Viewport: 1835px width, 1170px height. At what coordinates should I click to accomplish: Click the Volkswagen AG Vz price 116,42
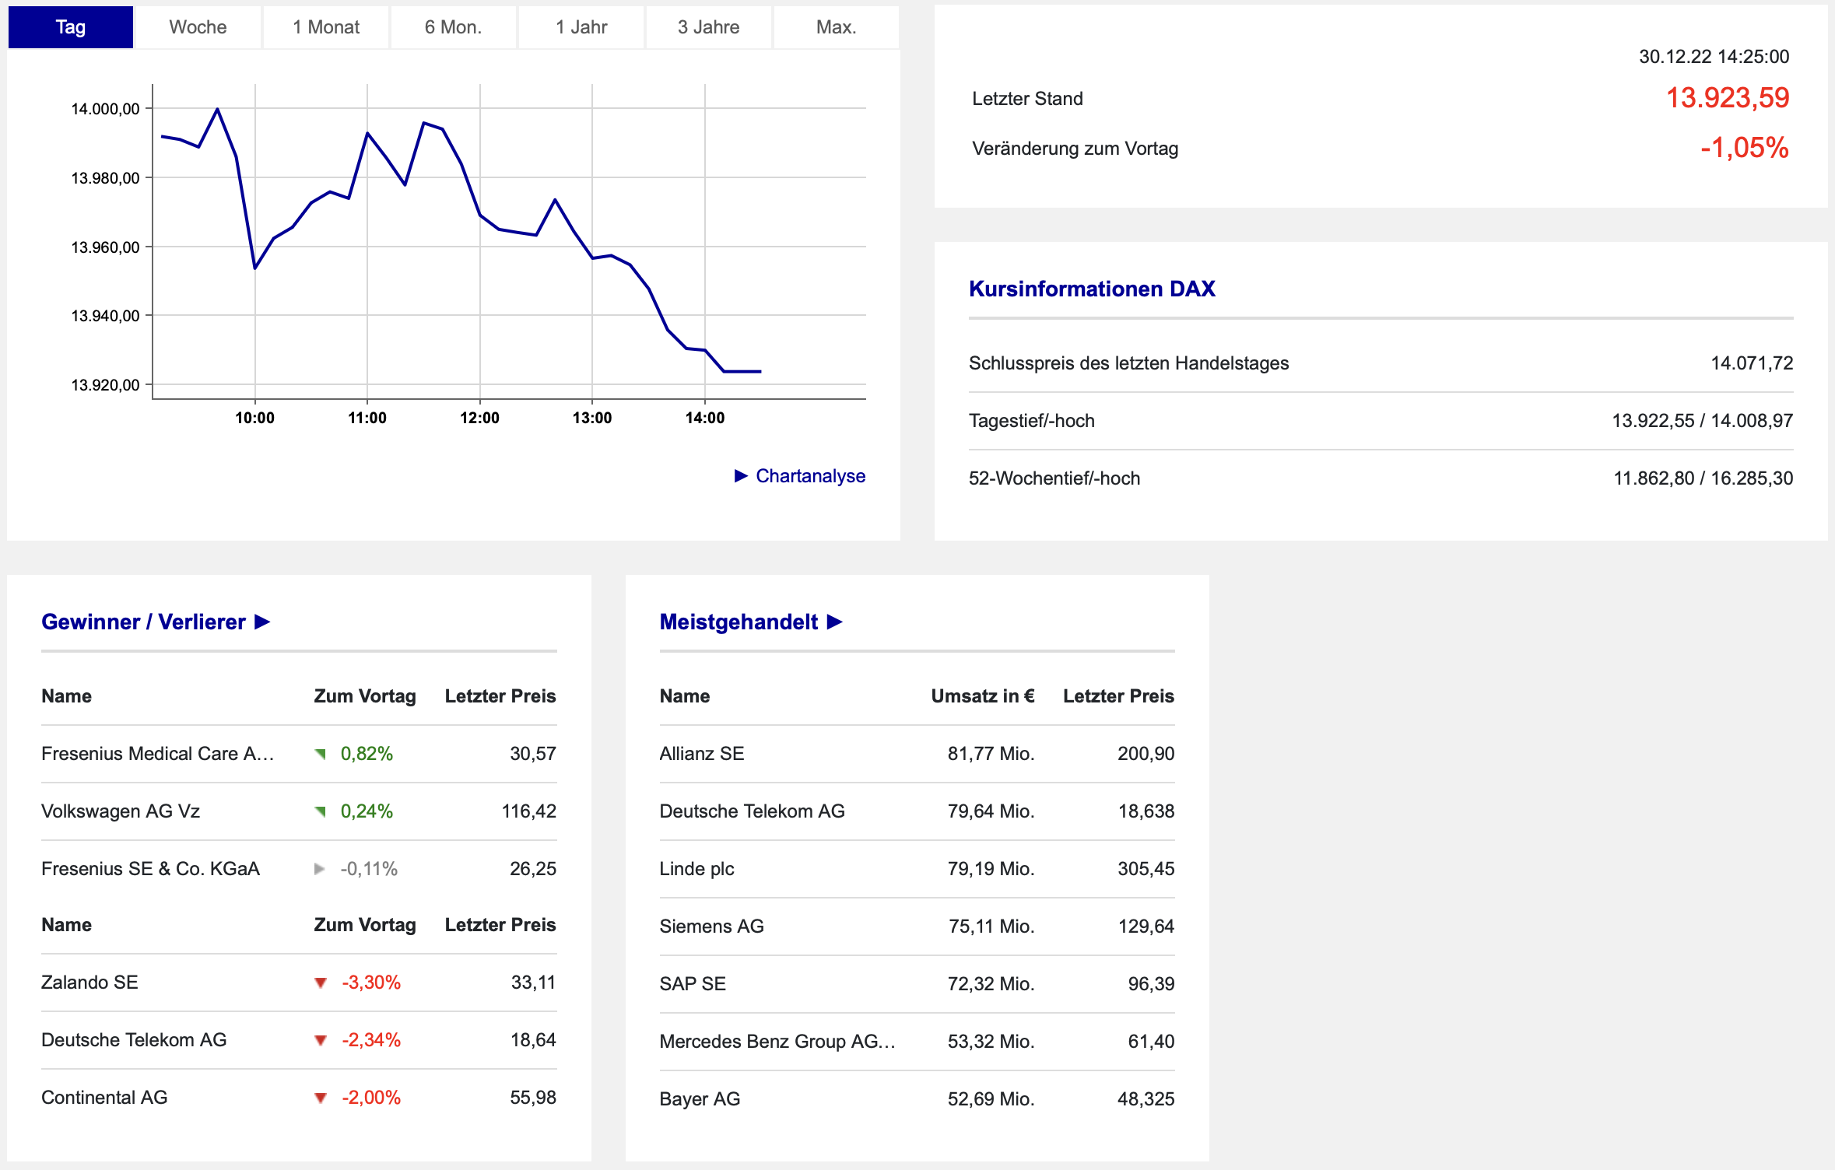[x=528, y=811]
